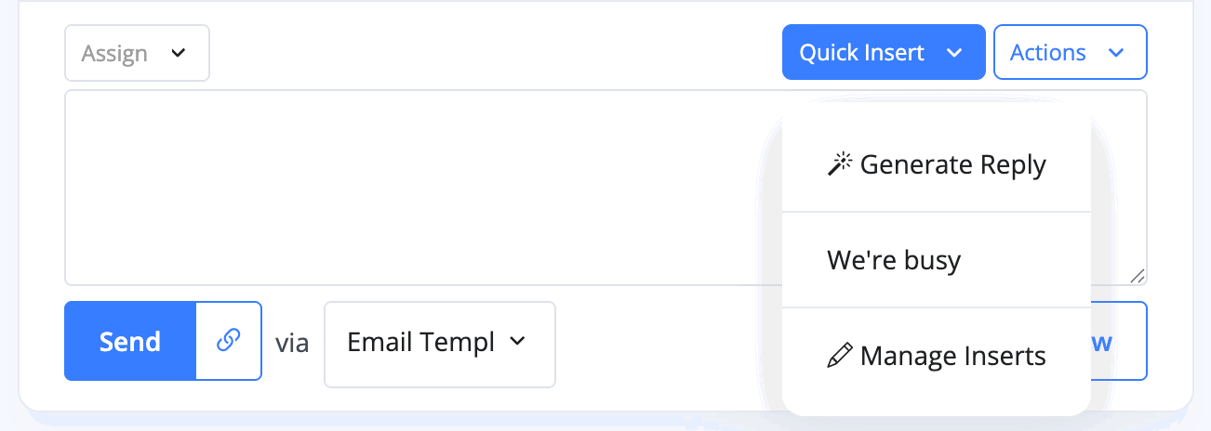
Task: Expand the Assign dropdown chevron
Action: click(x=178, y=53)
